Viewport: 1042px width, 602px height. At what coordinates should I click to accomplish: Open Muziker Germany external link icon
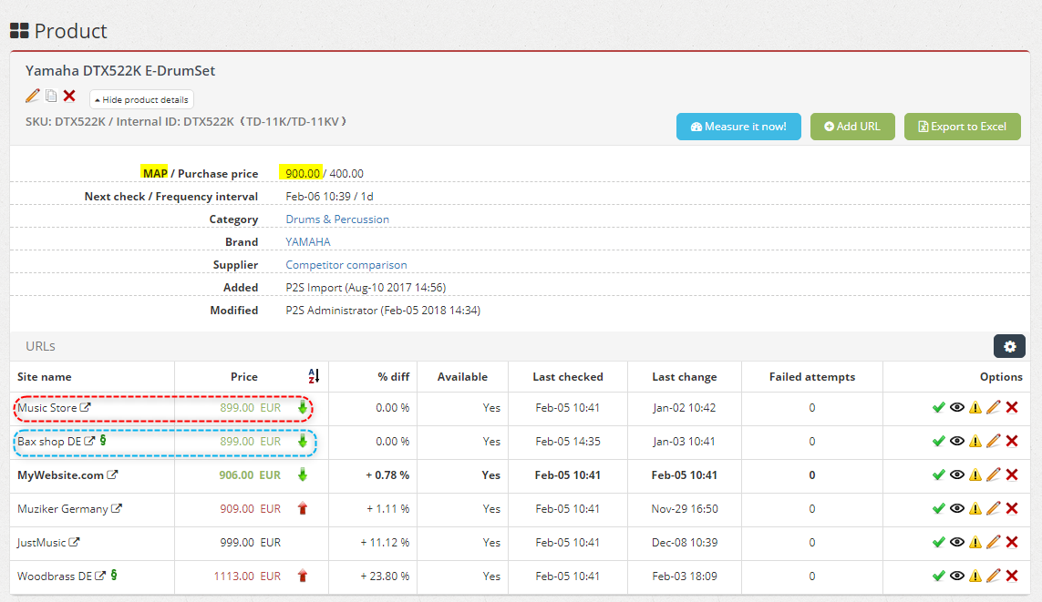tap(117, 509)
